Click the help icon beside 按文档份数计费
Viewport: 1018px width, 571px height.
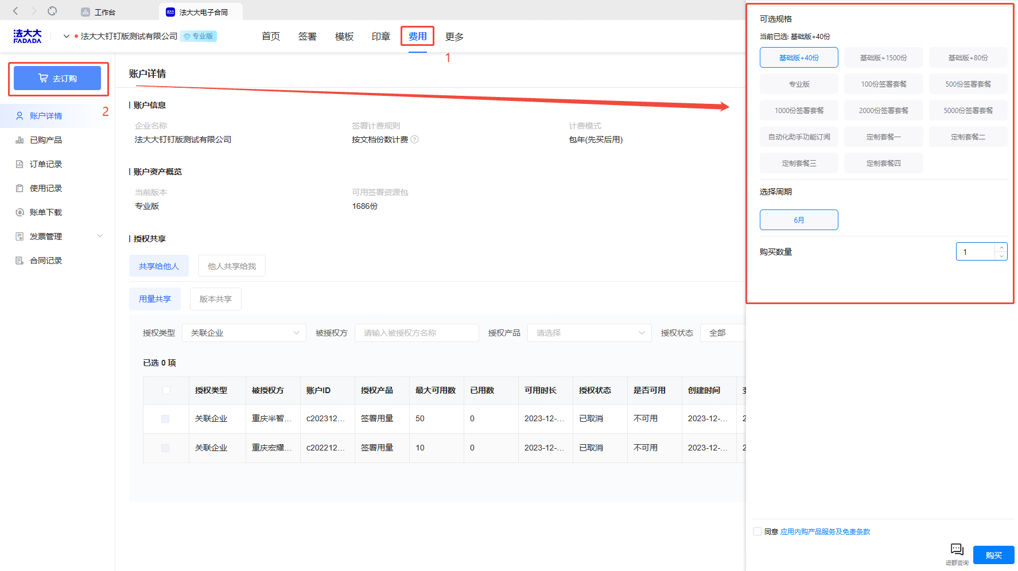[415, 139]
